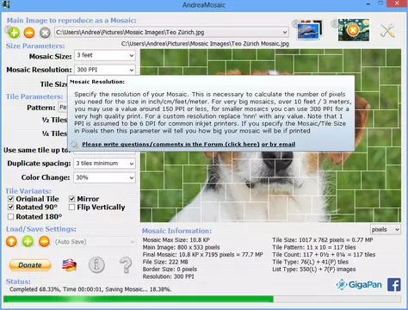This screenshot has height=310, width=408.
Task: Enable the Rotated 180° checkbox
Action: click(x=11, y=216)
